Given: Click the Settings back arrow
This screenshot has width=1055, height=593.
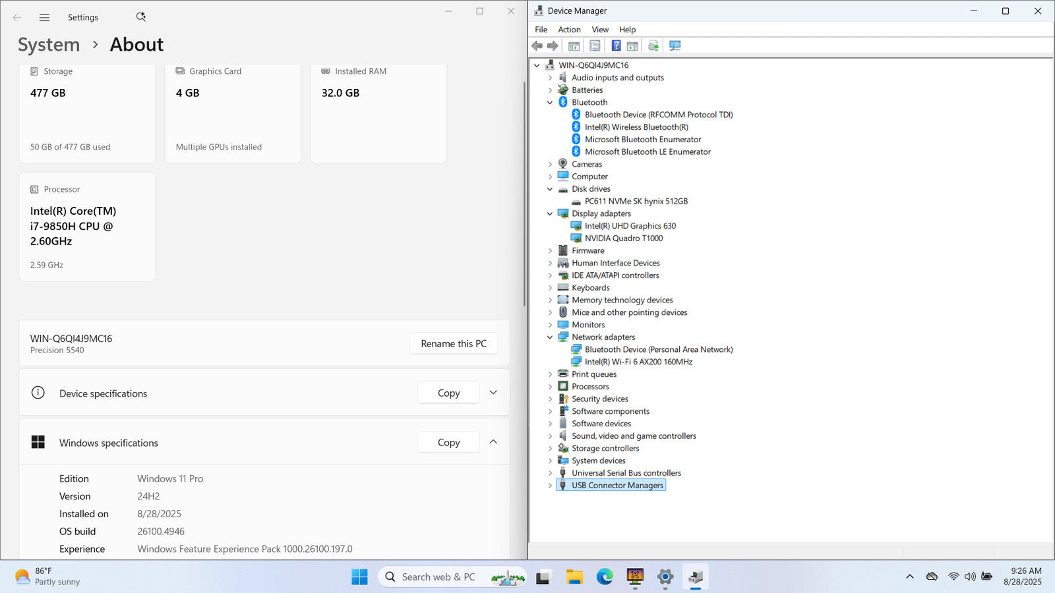Looking at the screenshot, I should pos(17,17).
